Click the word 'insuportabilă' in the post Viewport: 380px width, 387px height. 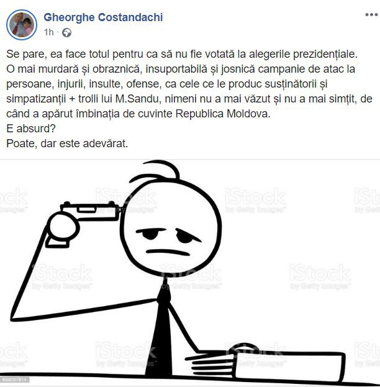pyautogui.click(x=176, y=69)
